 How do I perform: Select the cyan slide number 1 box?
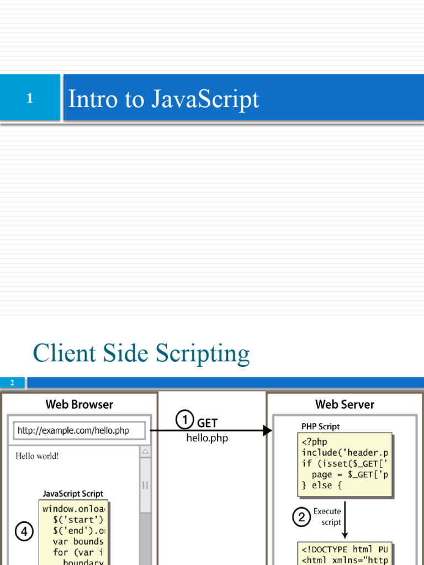(x=30, y=99)
